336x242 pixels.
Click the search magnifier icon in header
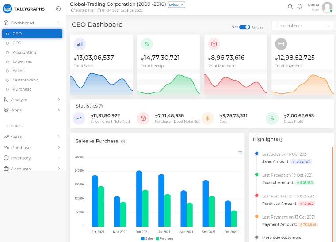(290, 7)
